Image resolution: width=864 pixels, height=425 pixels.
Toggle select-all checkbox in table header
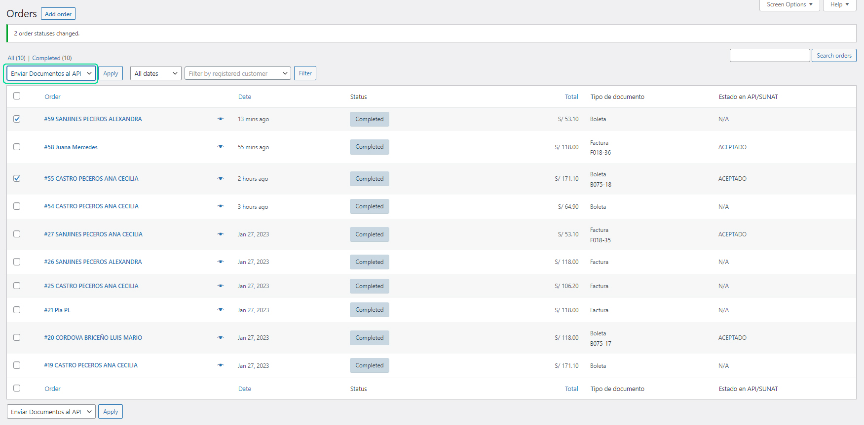pyautogui.click(x=17, y=96)
